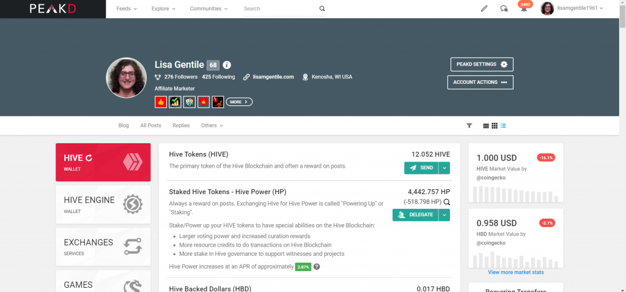Screen dimensions: 626x292
Task: Open the Replies tab
Action: (181, 125)
